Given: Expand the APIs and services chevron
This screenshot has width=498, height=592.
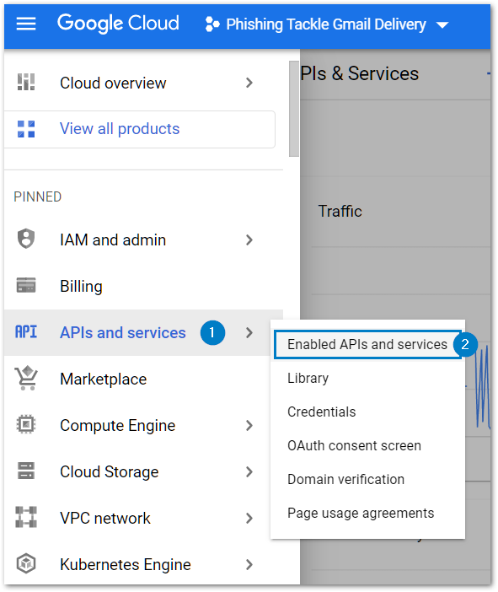Looking at the screenshot, I should point(249,332).
